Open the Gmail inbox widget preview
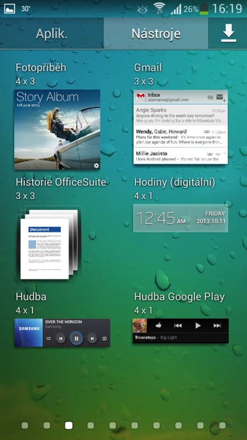This screenshot has width=247, height=440. (181, 127)
